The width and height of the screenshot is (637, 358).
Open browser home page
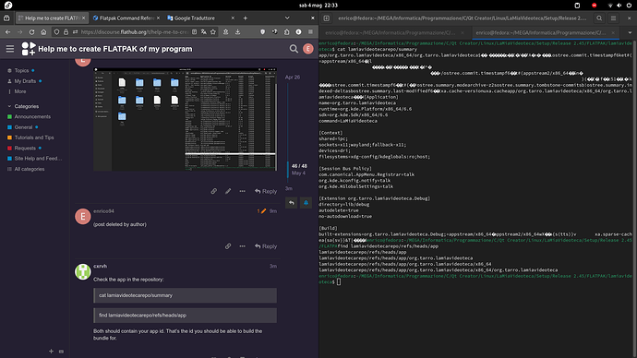(43, 31)
